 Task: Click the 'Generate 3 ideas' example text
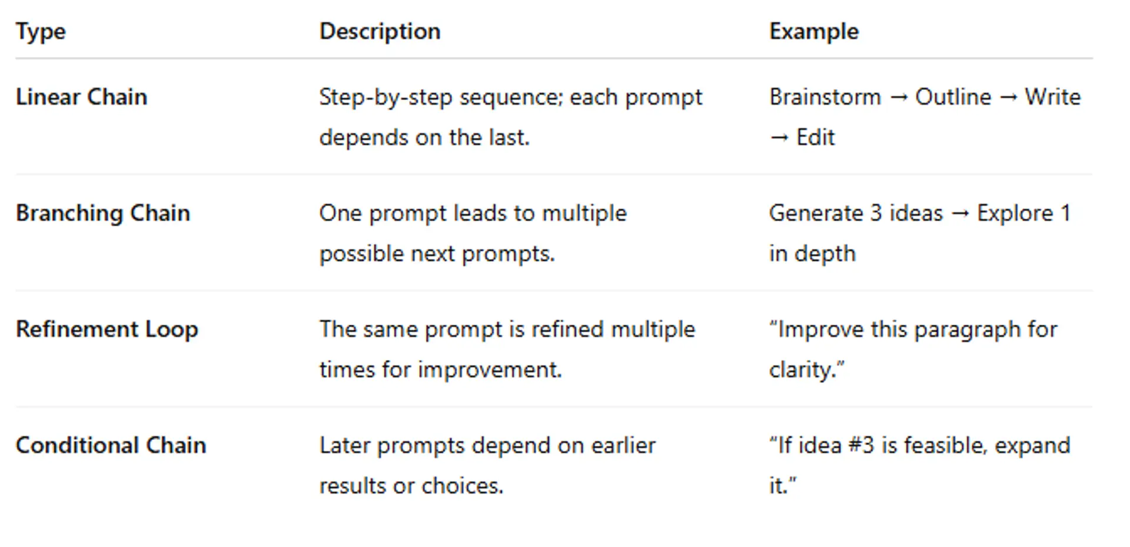coord(856,213)
